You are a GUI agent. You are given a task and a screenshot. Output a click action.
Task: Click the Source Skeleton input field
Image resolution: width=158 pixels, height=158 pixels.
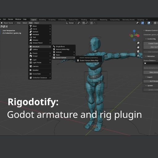click(151, 63)
